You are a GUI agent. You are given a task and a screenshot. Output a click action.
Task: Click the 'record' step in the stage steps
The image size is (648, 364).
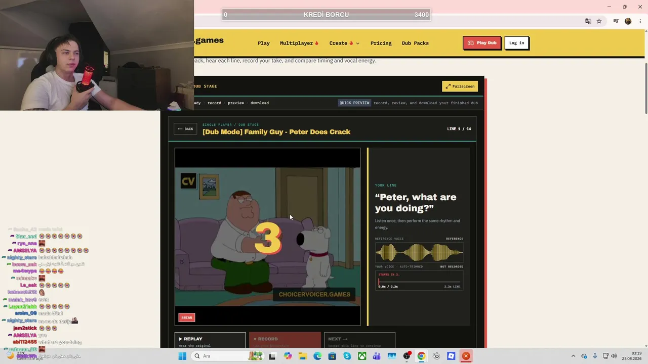click(214, 103)
